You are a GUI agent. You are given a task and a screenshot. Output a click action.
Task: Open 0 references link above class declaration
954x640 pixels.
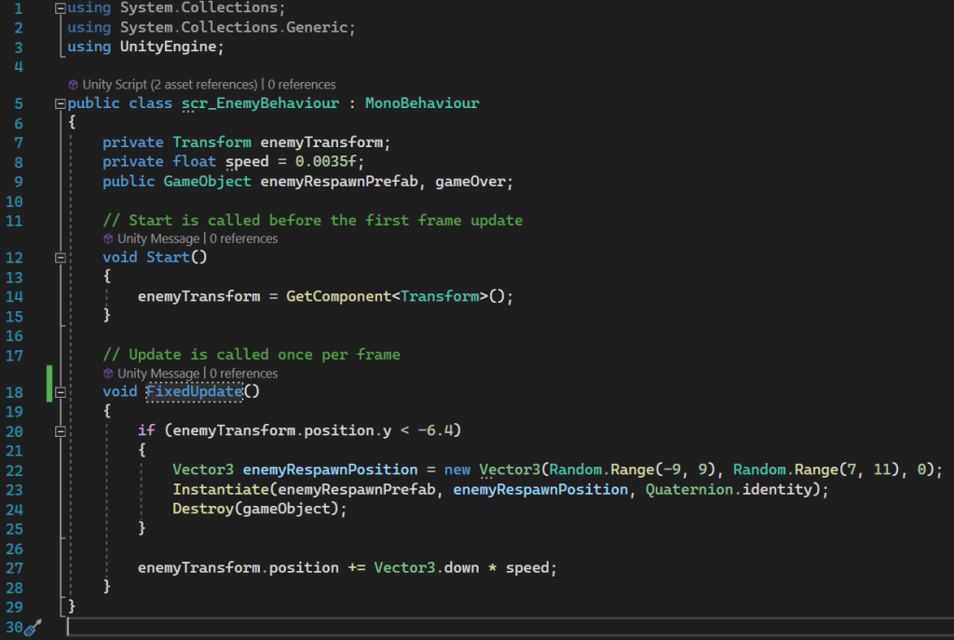[x=302, y=85]
